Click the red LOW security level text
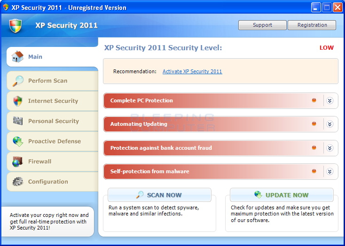The image size is (345, 246). (x=327, y=48)
